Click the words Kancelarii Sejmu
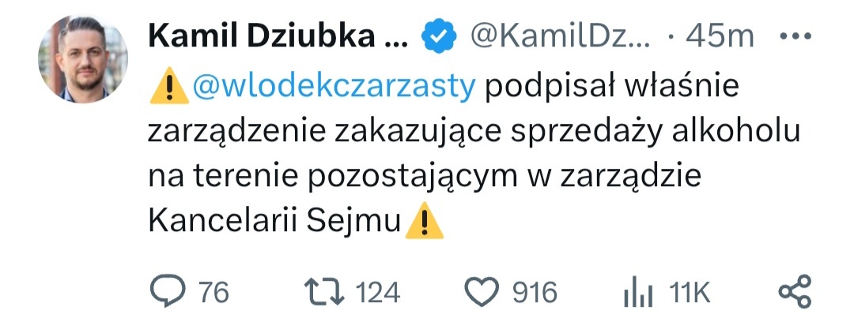Screen dimensions: 854x329 point(275,222)
